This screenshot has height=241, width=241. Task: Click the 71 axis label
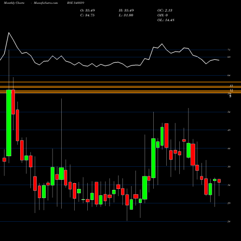229,50
